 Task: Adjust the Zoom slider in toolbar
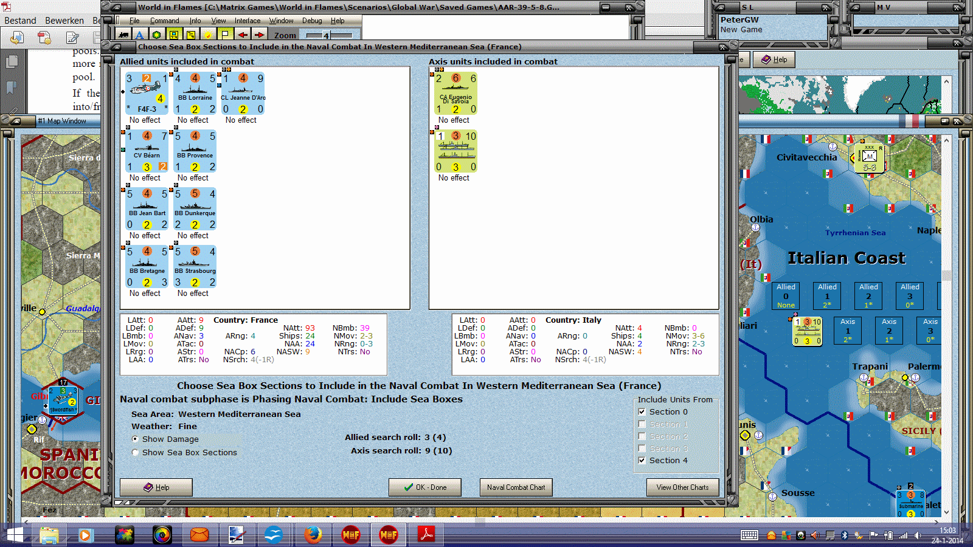(326, 35)
